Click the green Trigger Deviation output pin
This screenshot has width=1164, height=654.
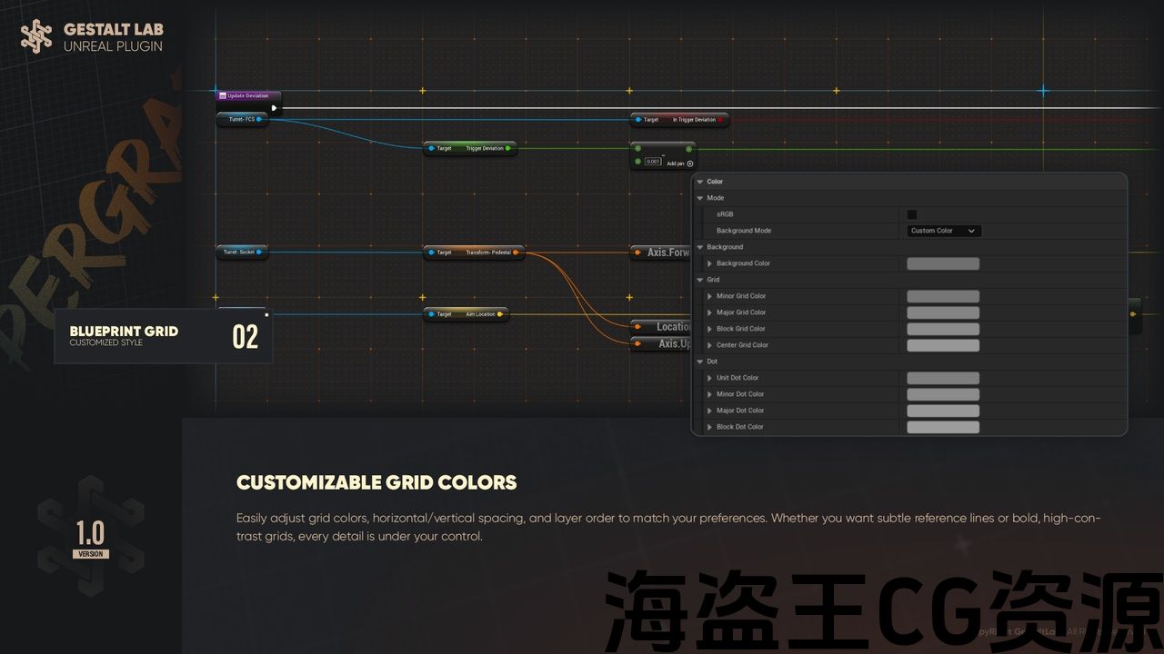(507, 148)
